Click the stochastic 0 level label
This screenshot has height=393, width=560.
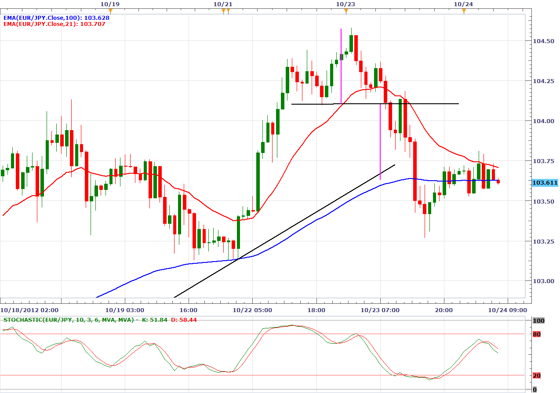tap(535, 389)
